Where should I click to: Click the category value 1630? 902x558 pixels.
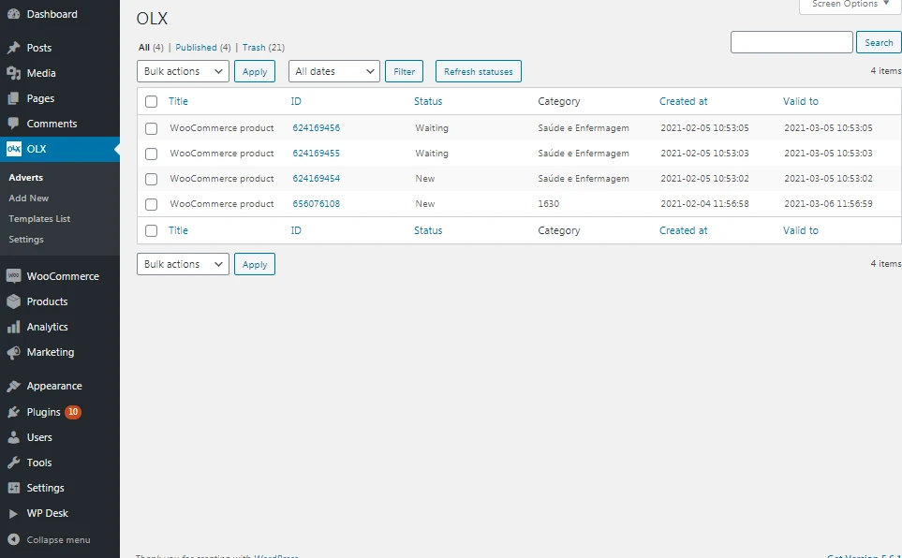click(548, 204)
